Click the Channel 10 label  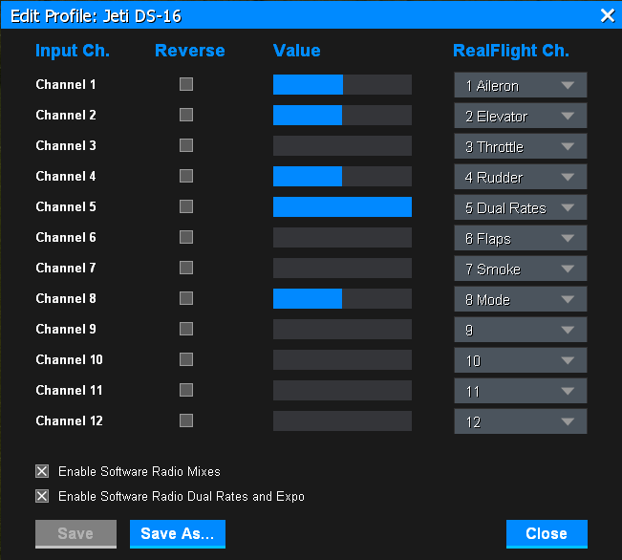point(70,359)
